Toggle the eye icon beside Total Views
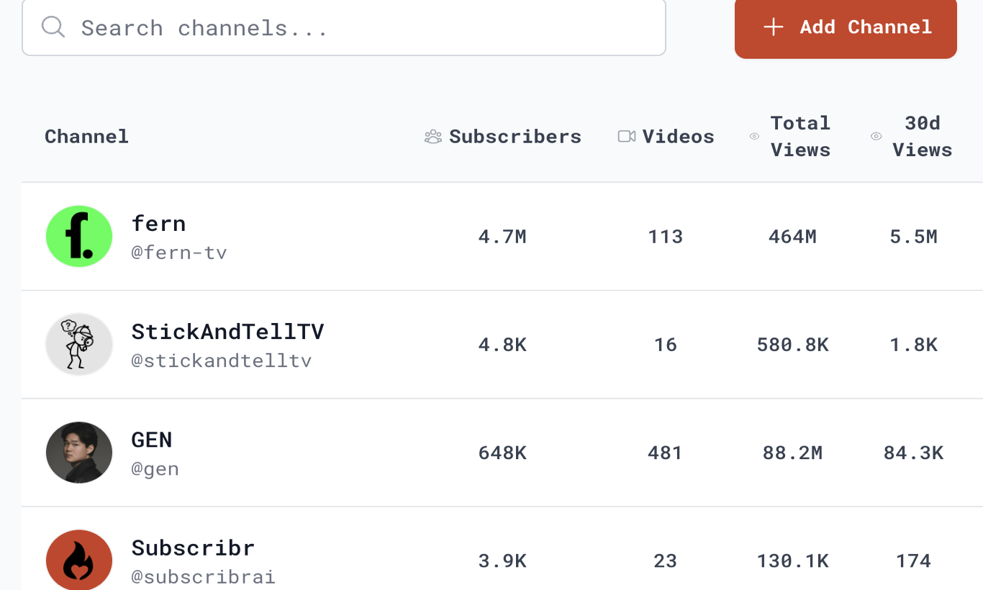The height and width of the screenshot is (590, 983). coord(754,136)
